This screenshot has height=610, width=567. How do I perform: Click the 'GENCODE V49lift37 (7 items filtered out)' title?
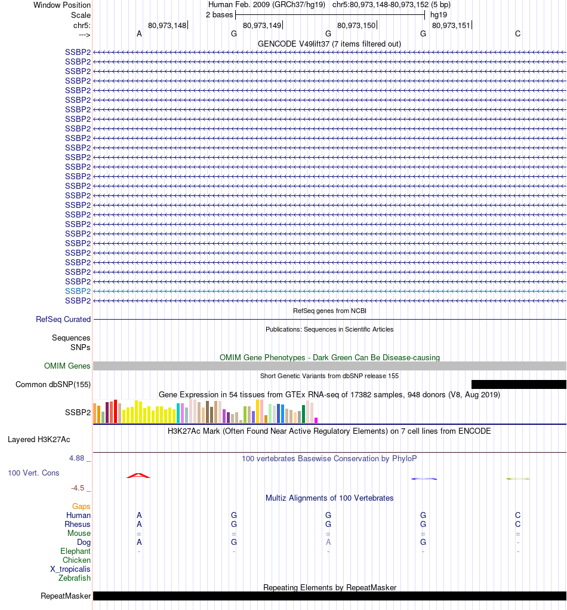point(329,44)
